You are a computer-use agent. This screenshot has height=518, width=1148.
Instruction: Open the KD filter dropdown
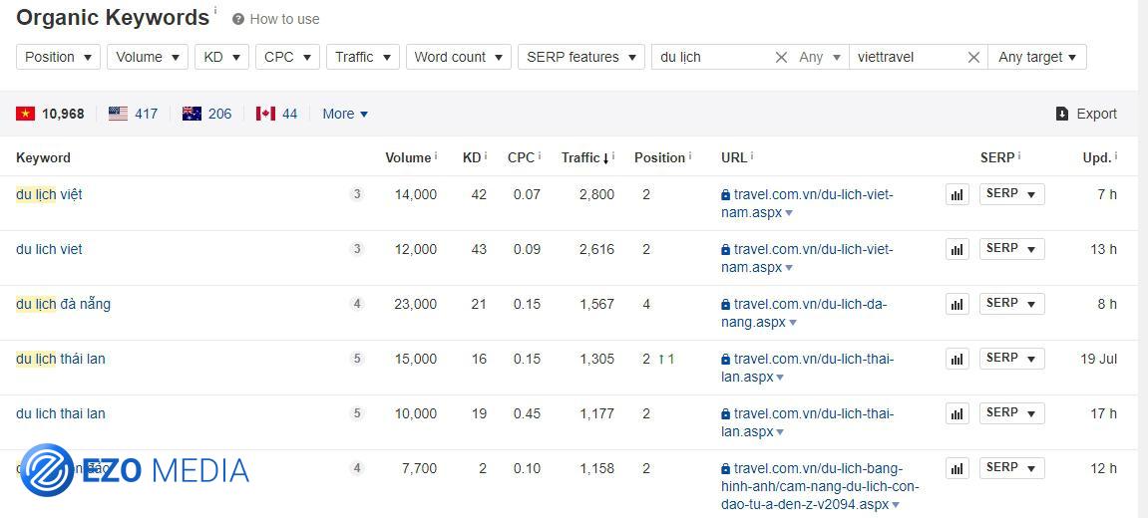[221, 57]
